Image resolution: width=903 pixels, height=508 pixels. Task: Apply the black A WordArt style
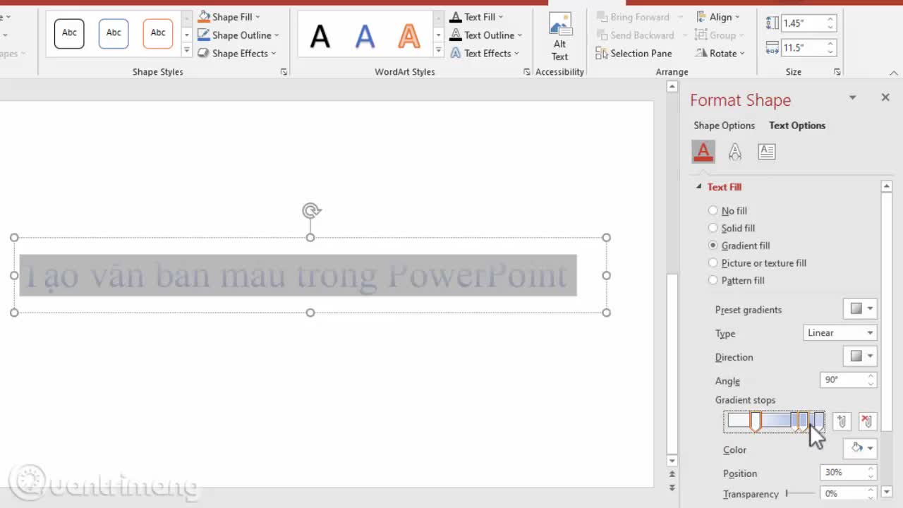click(x=320, y=35)
